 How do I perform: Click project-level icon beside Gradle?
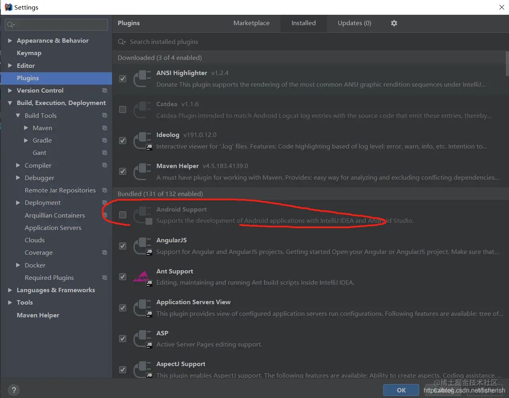[105, 141]
